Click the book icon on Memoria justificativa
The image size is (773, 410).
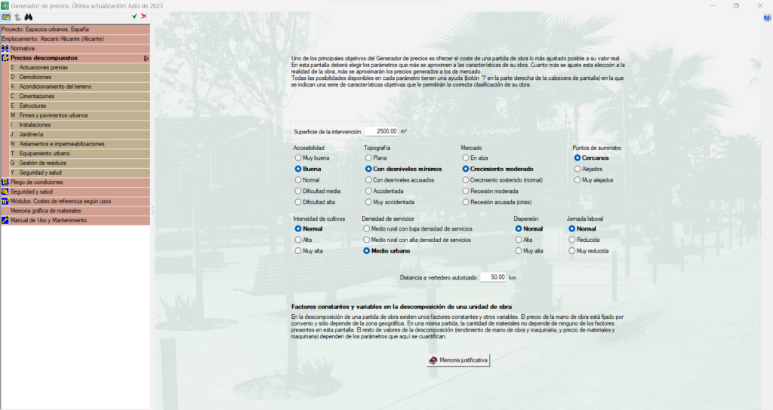point(433,360)
